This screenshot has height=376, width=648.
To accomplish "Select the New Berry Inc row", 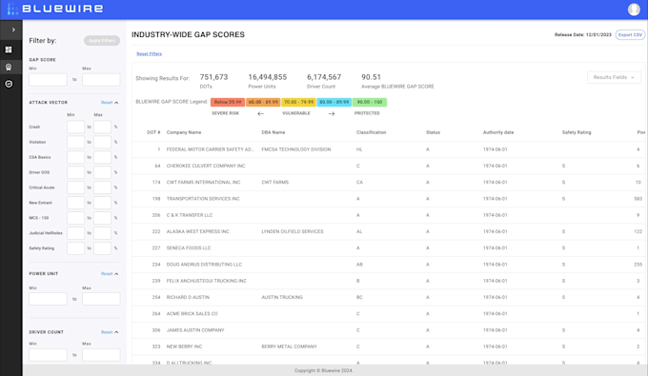I will 390,346.
